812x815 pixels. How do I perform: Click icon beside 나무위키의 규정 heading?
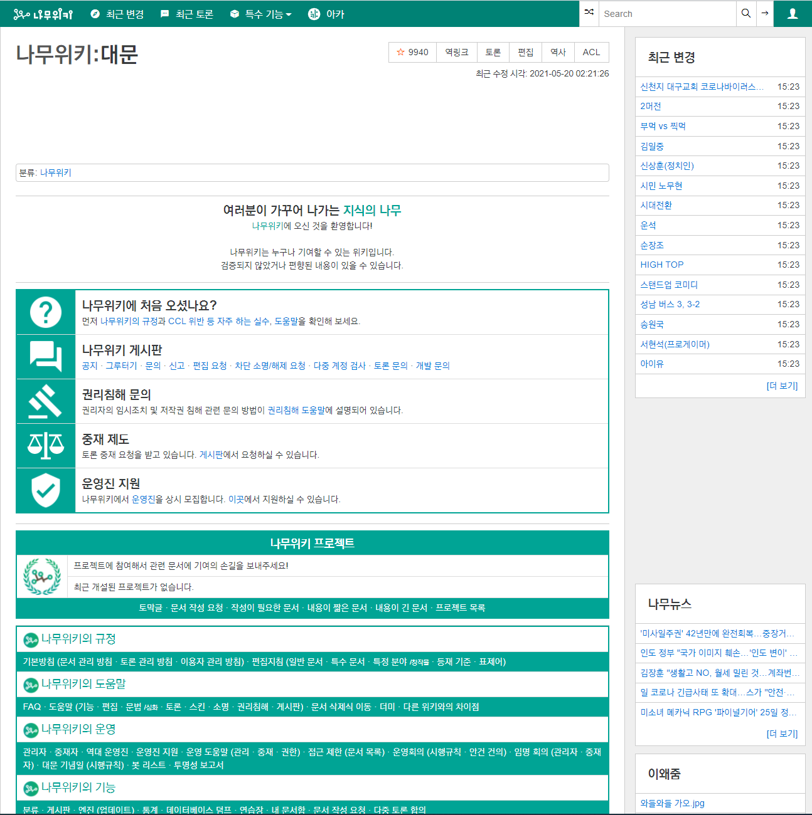[x=31, y=640]
